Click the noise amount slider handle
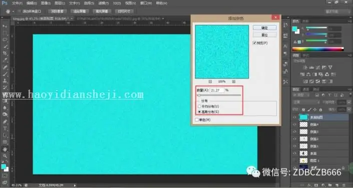 pyautogui.click(x=199, y=95)
